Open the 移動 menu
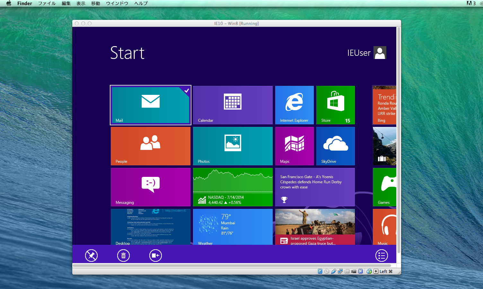The height and width of the screenshot is (289, 483). tap(96, 3)
